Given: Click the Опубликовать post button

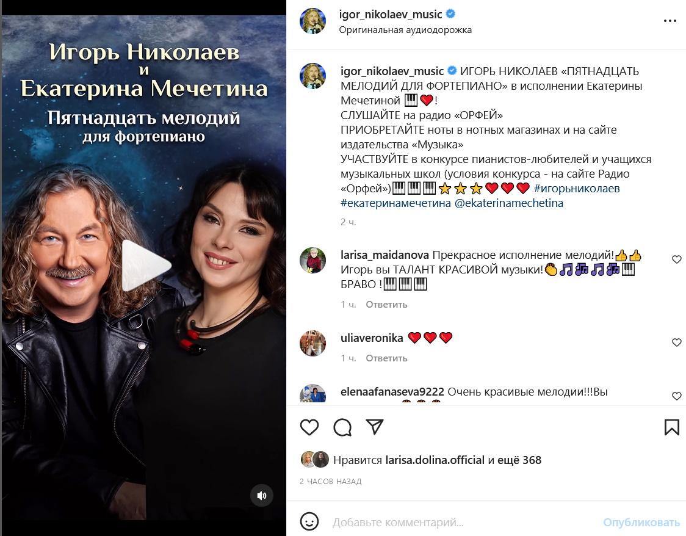Looking at the screenshot, I should 641,522.
